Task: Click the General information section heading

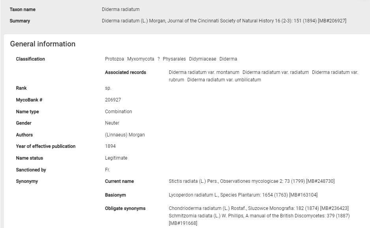Action: pos(43,44)
